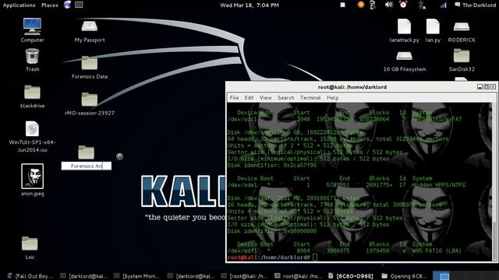
Task: Open the network signal bars icon
Action: [x=444, y=5]
